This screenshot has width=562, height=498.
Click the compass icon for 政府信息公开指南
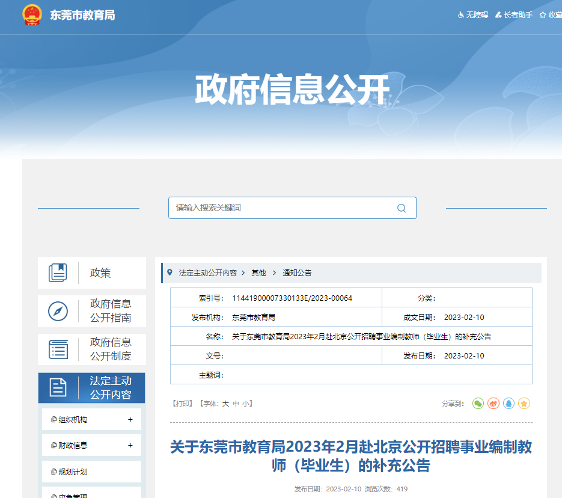pos(58,311)
